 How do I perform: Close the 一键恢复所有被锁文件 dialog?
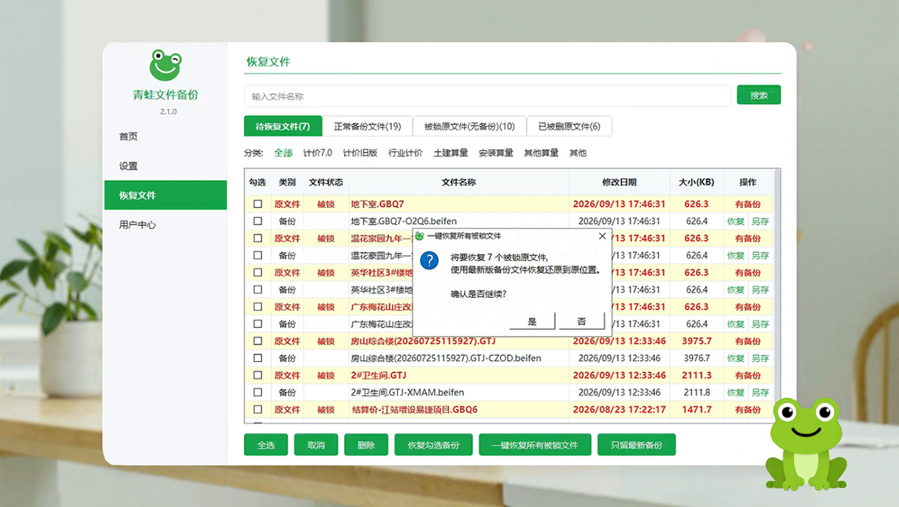point(602,236)
